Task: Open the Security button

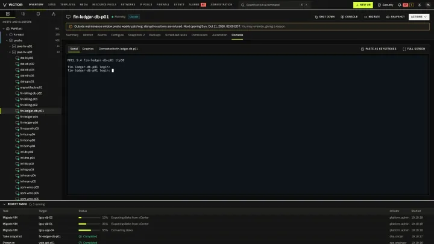Action: 385,5
